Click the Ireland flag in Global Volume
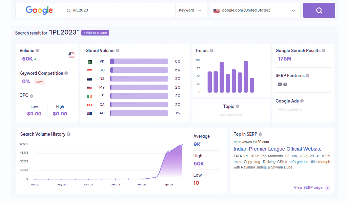 coord(89,96)
